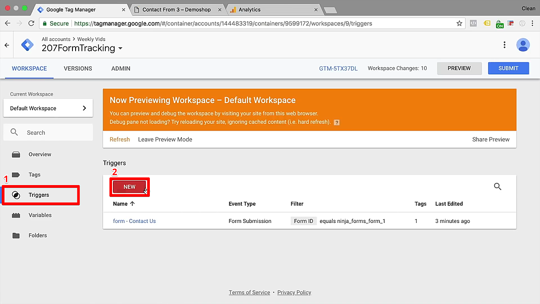Click the help question mark in the orange banner
Image resolution: width=540 pixels, height=304 pixels.
point(337,123)
